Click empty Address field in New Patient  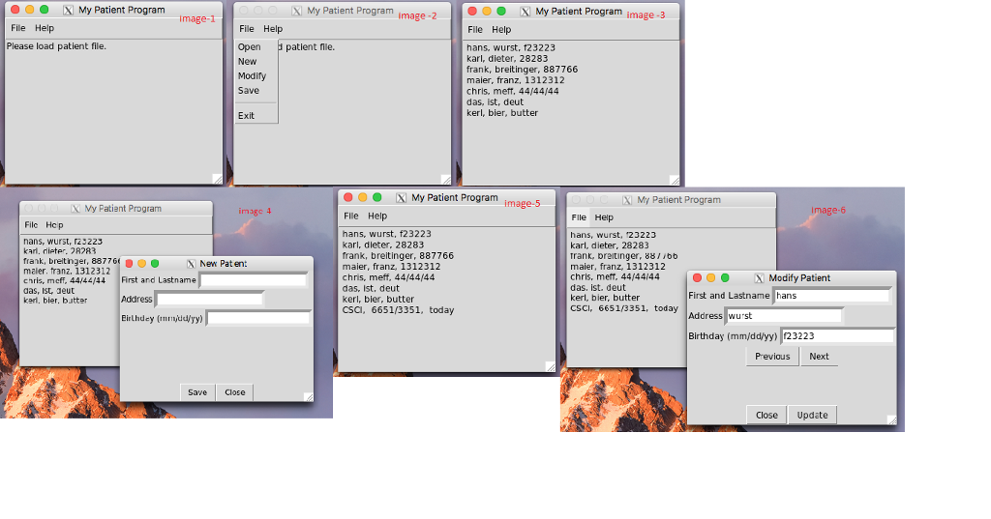click(210, 300)
